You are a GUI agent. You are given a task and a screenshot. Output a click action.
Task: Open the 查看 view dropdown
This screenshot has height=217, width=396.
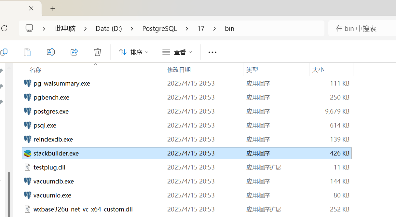tap(177, 52)
